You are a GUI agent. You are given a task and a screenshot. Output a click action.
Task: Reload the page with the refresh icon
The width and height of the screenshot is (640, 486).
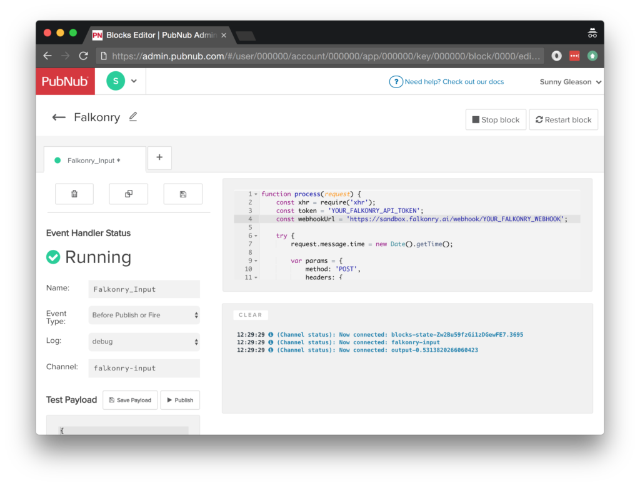pos(83,56)
